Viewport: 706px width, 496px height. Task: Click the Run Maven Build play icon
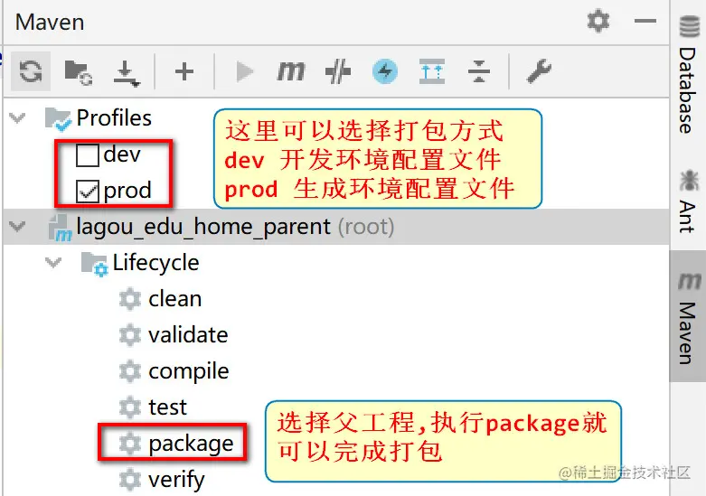pos(244,71)
